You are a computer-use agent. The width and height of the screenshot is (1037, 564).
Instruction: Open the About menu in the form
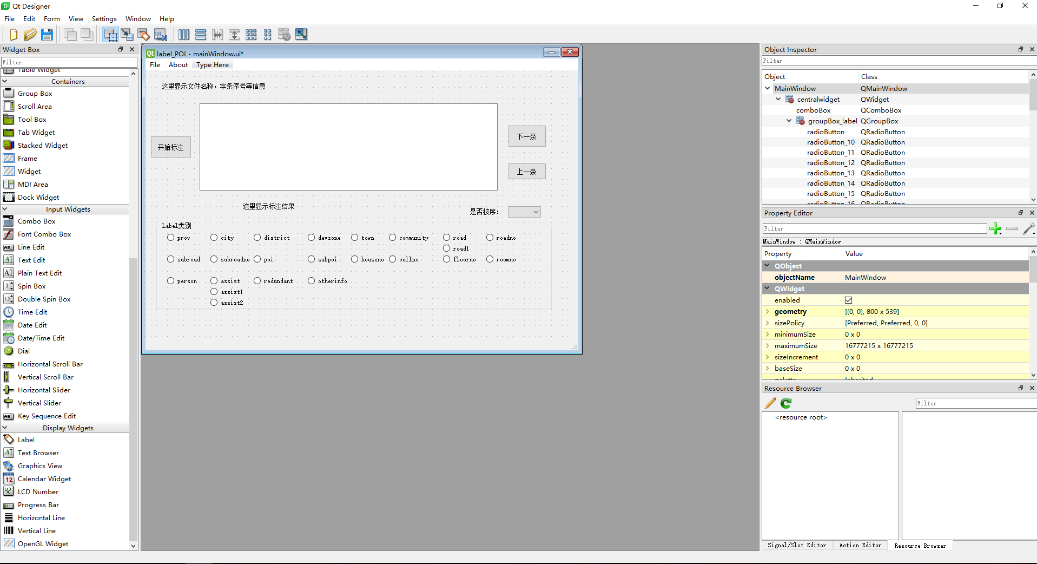pyautogui.click(x=178, y=65)
